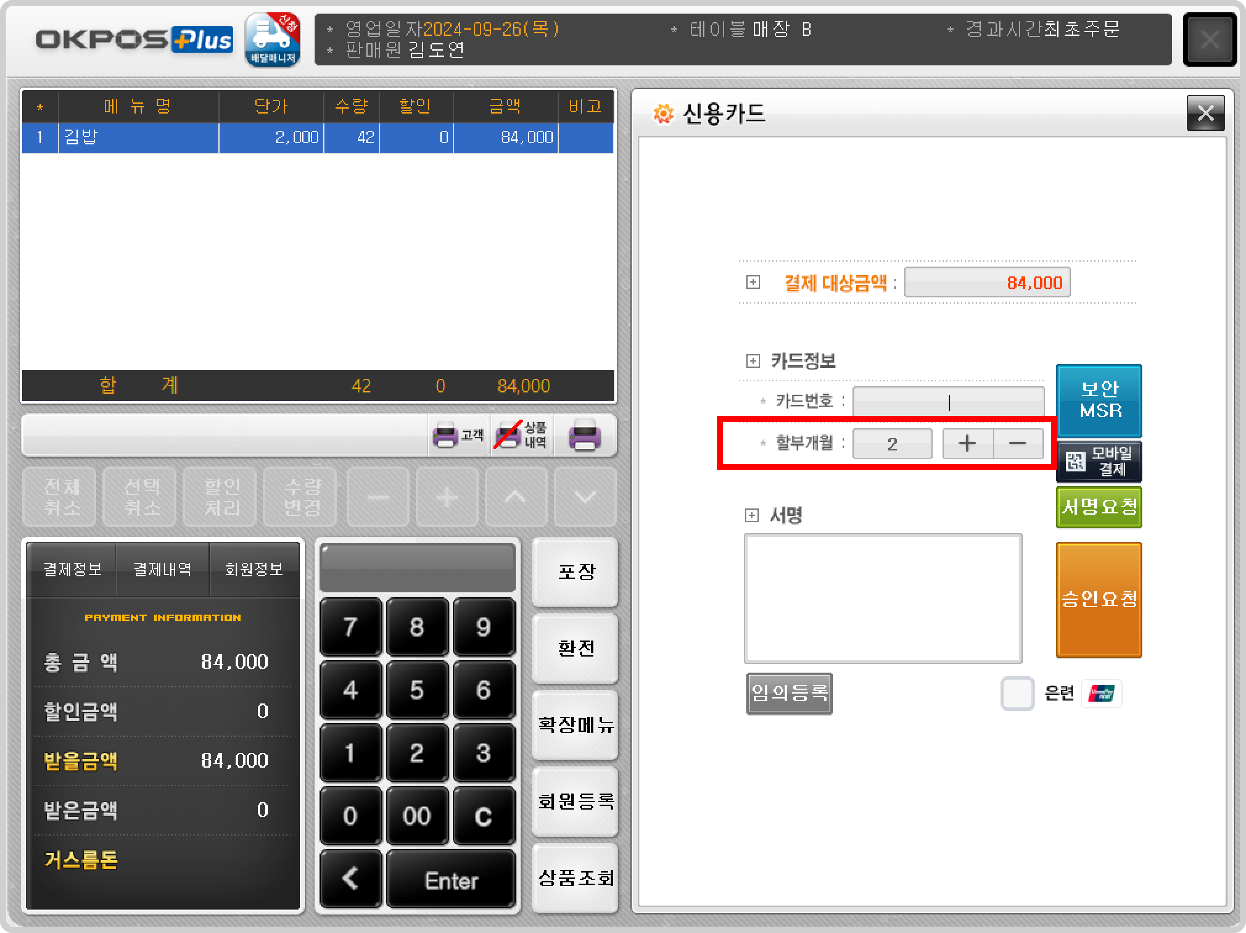Toggle the 상품내역 print-off printer icon

tap(521, 436)
